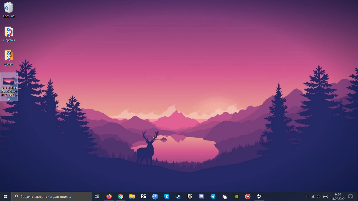Viewport: 358px width, 201px height.
Task: Launch Firefox from the taskbar
Action: pos(109,197)
